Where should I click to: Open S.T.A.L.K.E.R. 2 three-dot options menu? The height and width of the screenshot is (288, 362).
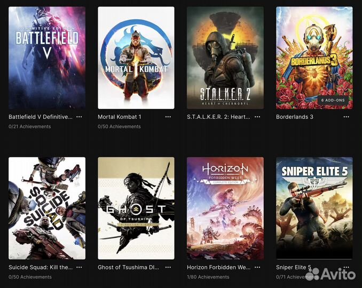click(x=257, y=117)
